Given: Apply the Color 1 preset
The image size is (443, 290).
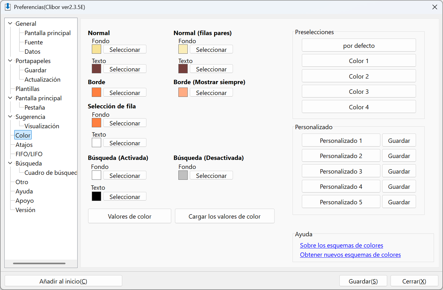Looking at the screenshot, I should (x=359, y=61).
